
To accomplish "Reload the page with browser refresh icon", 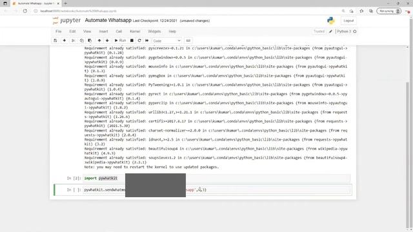I will (x=25, y=11).
